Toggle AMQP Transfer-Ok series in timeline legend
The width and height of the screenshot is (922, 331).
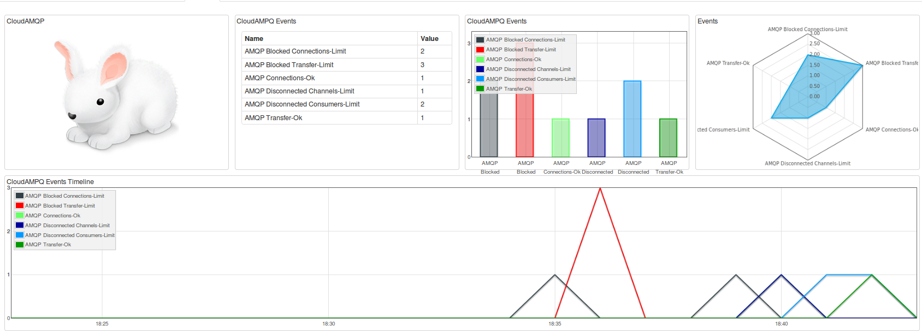pos(48,245)
